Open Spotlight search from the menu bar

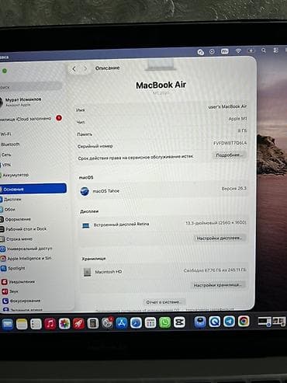[264, 50]
